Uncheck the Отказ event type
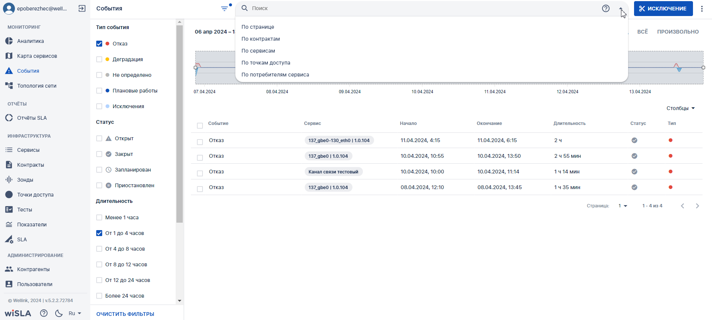The width and height of the screenshot is (712, 320). pyautogui.click(x=99, y=44)
